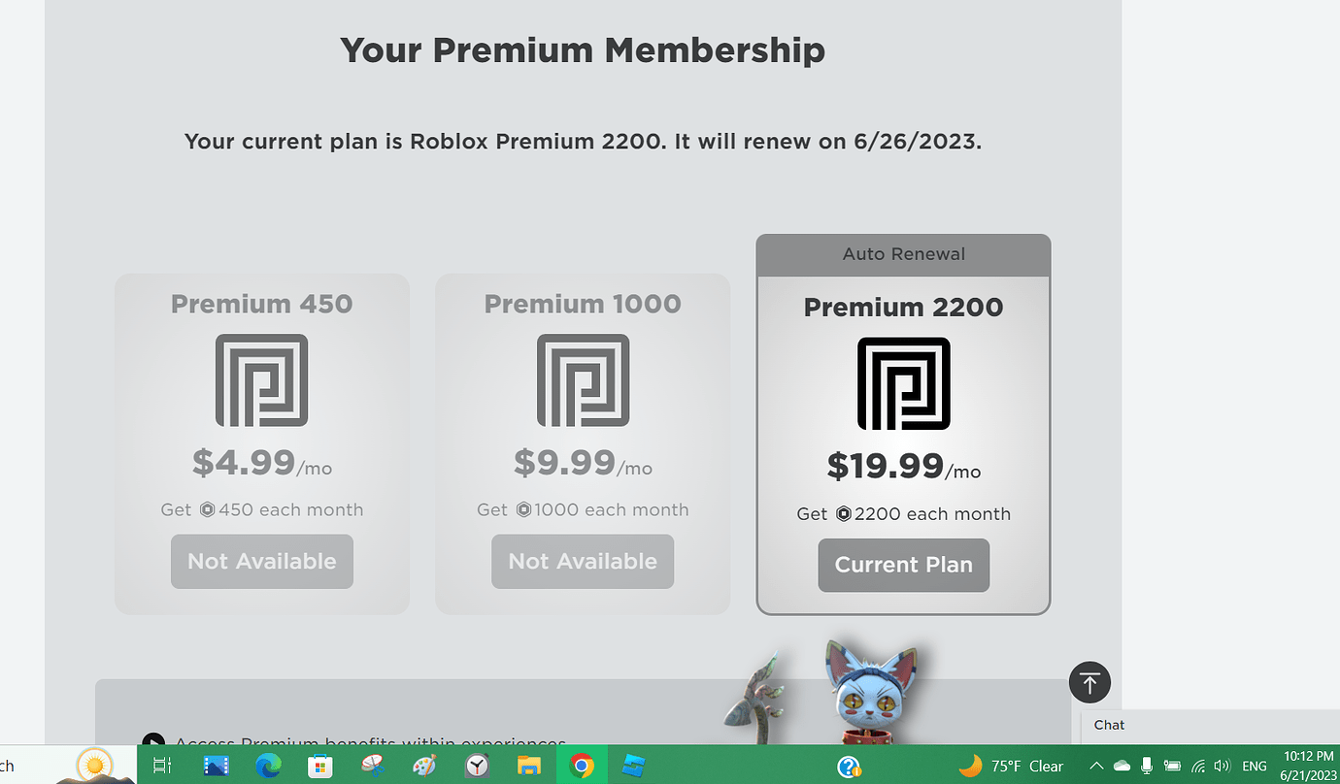This screenshot has width=1340, height=784.
Task: Click the dark circle icon beside 'Access Premium benefits'
Action: coord(152,740)
